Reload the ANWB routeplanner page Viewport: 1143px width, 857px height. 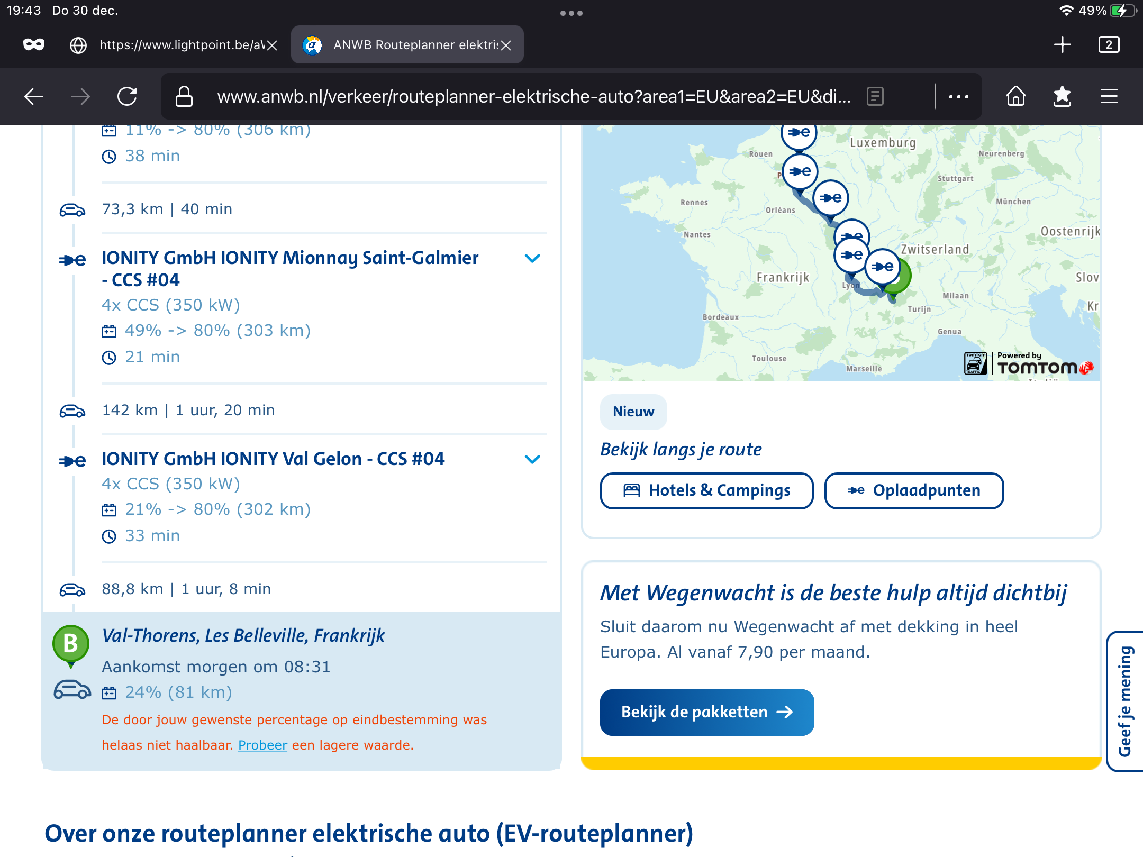127,96
